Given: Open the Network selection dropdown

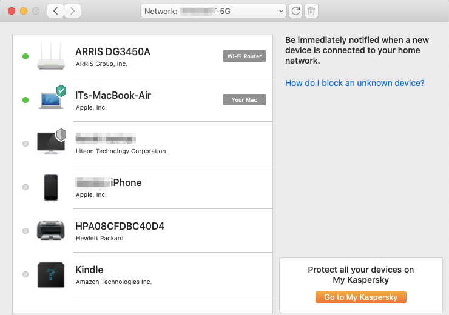Looking at the screenshot, I should tap(214, 11).
